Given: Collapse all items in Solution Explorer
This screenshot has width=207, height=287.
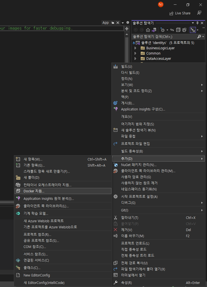Looking at the screenshot, I should click(x=178, y=30).
